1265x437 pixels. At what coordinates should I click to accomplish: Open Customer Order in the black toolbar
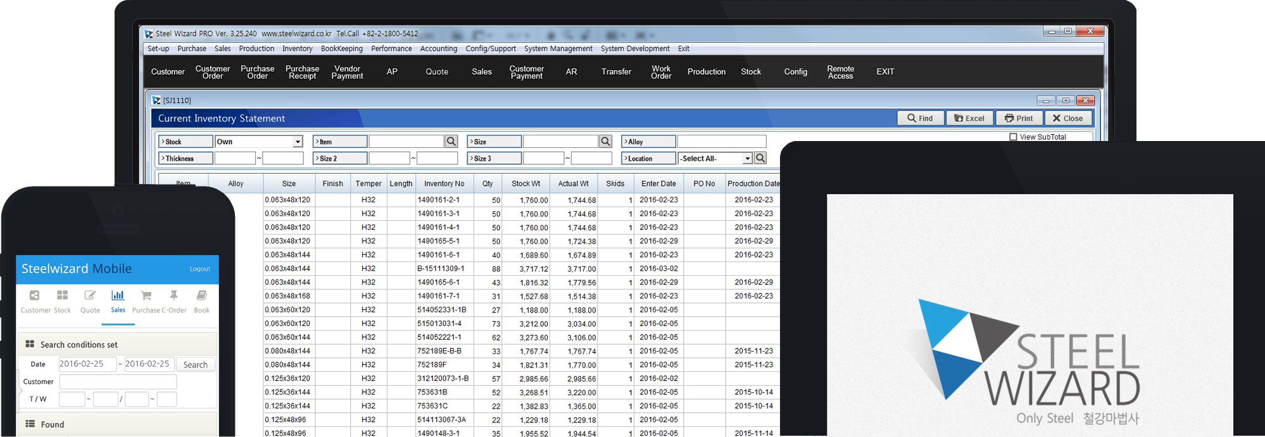(213, 72)
